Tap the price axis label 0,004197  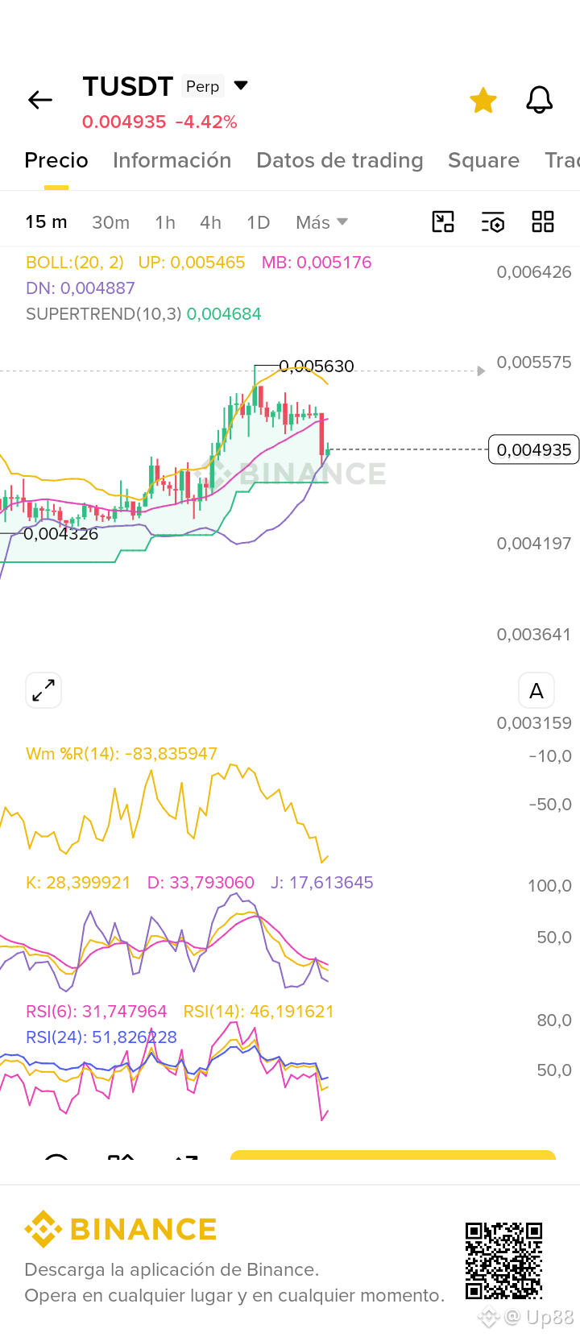tap(533, 544)
